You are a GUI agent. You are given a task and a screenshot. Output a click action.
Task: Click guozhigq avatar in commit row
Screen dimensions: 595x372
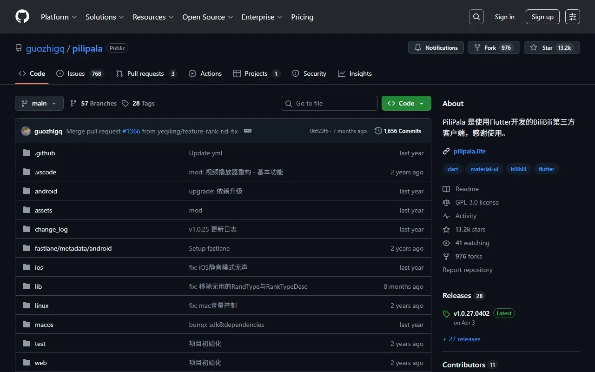[26, 131]
